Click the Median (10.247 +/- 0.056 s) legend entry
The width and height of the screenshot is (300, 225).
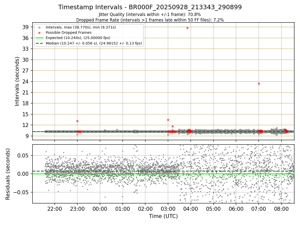tap(94, 43)
